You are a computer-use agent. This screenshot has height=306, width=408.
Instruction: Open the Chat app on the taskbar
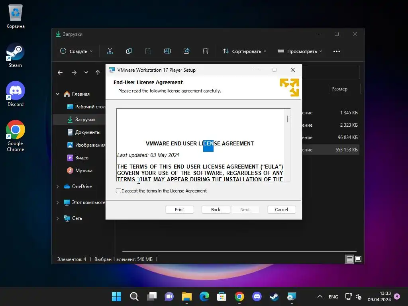169,296
